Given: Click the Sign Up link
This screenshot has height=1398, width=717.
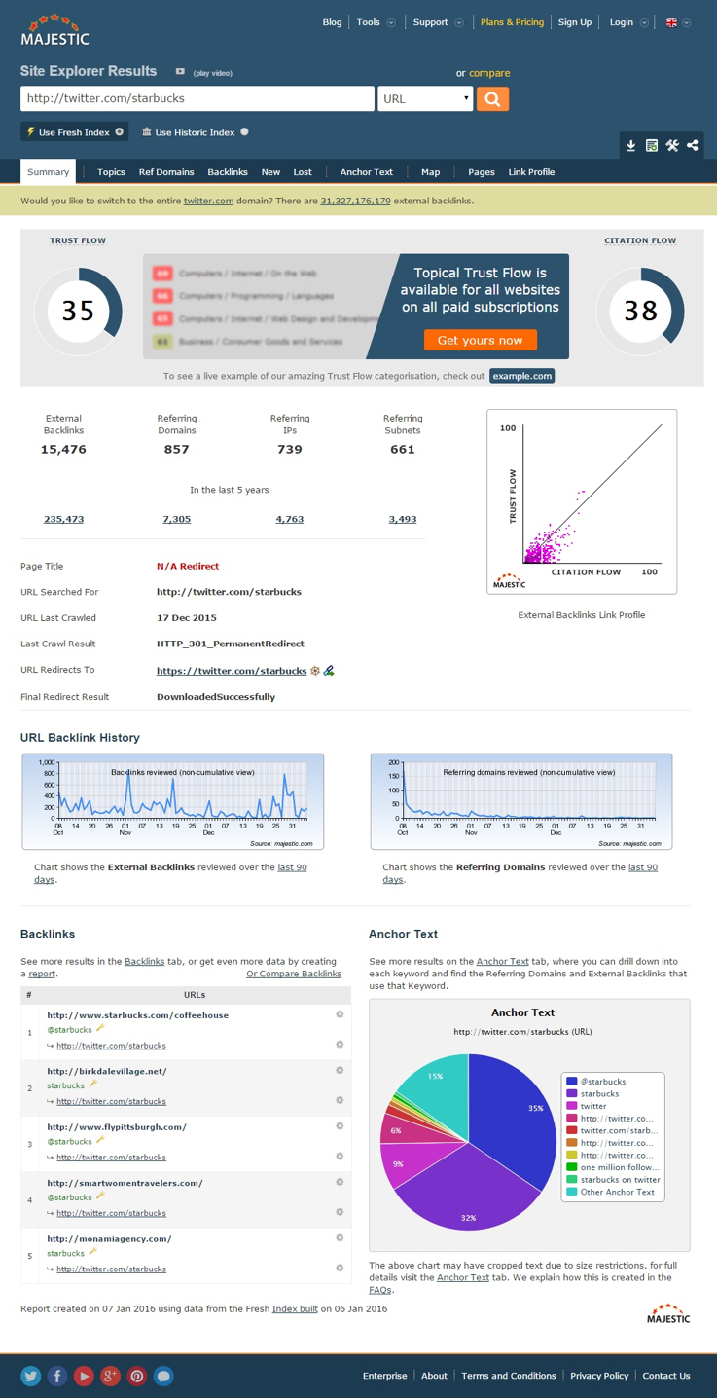Looking at the screenshot, I should (574, 22).
